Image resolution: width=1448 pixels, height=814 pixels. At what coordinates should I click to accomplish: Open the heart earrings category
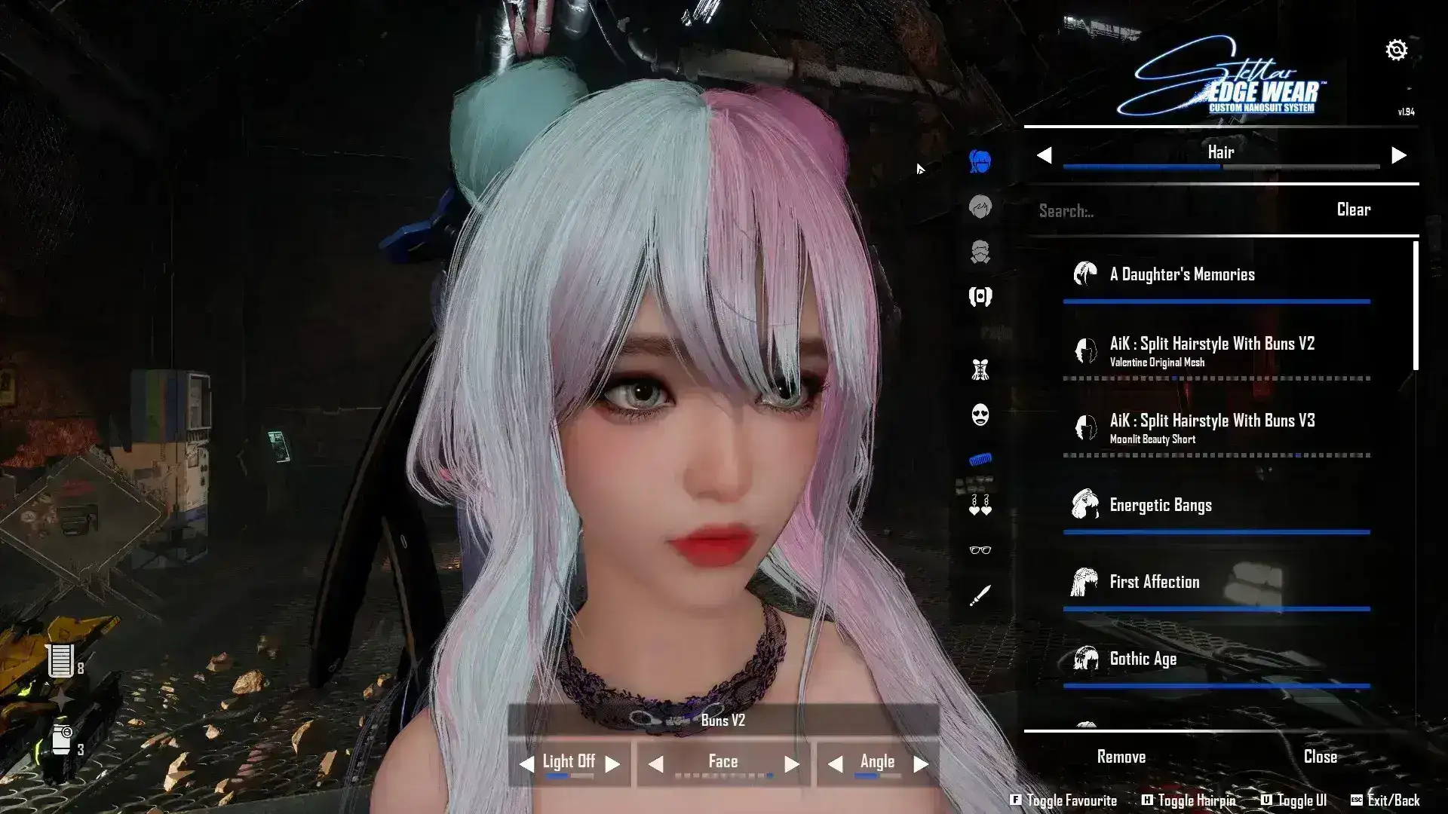(x=980, y=504)
